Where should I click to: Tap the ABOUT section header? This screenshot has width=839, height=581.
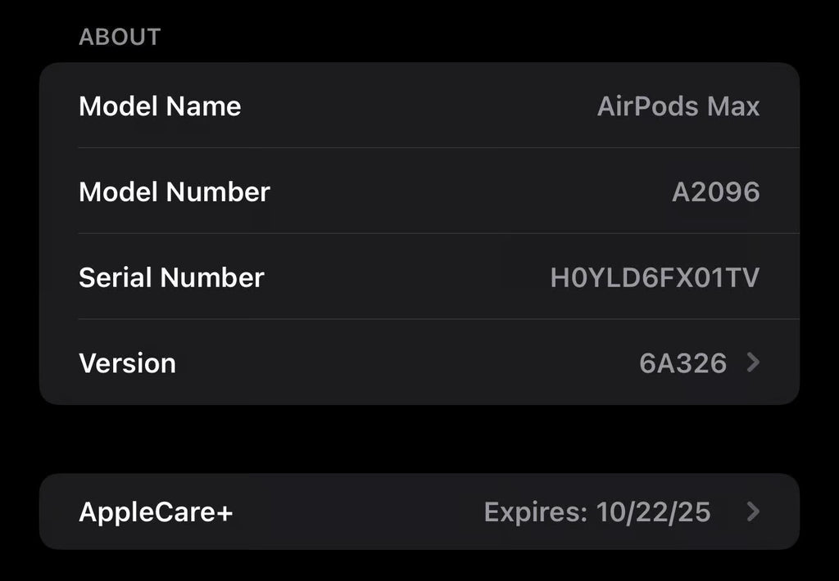pos(120,36)
